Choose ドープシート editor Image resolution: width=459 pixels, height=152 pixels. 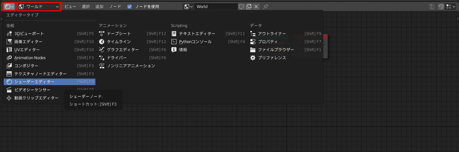pos(132,34)
